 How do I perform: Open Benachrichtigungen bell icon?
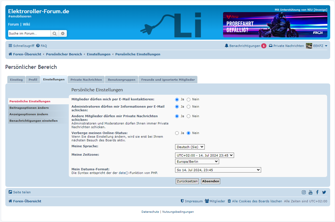[x=226, y=46]
